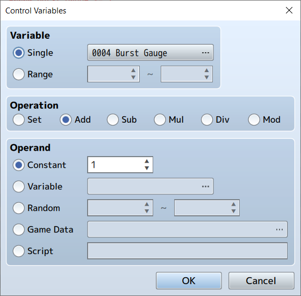This screenshot has width=301, height=296.
Task: Open the 0004 Burst Gauge variable selector
Action: tap(150, 53)
